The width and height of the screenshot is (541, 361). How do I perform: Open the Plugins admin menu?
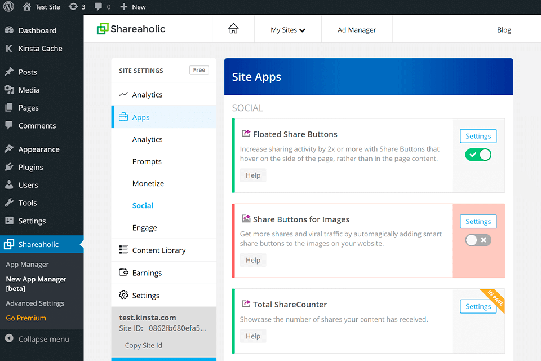30,167
